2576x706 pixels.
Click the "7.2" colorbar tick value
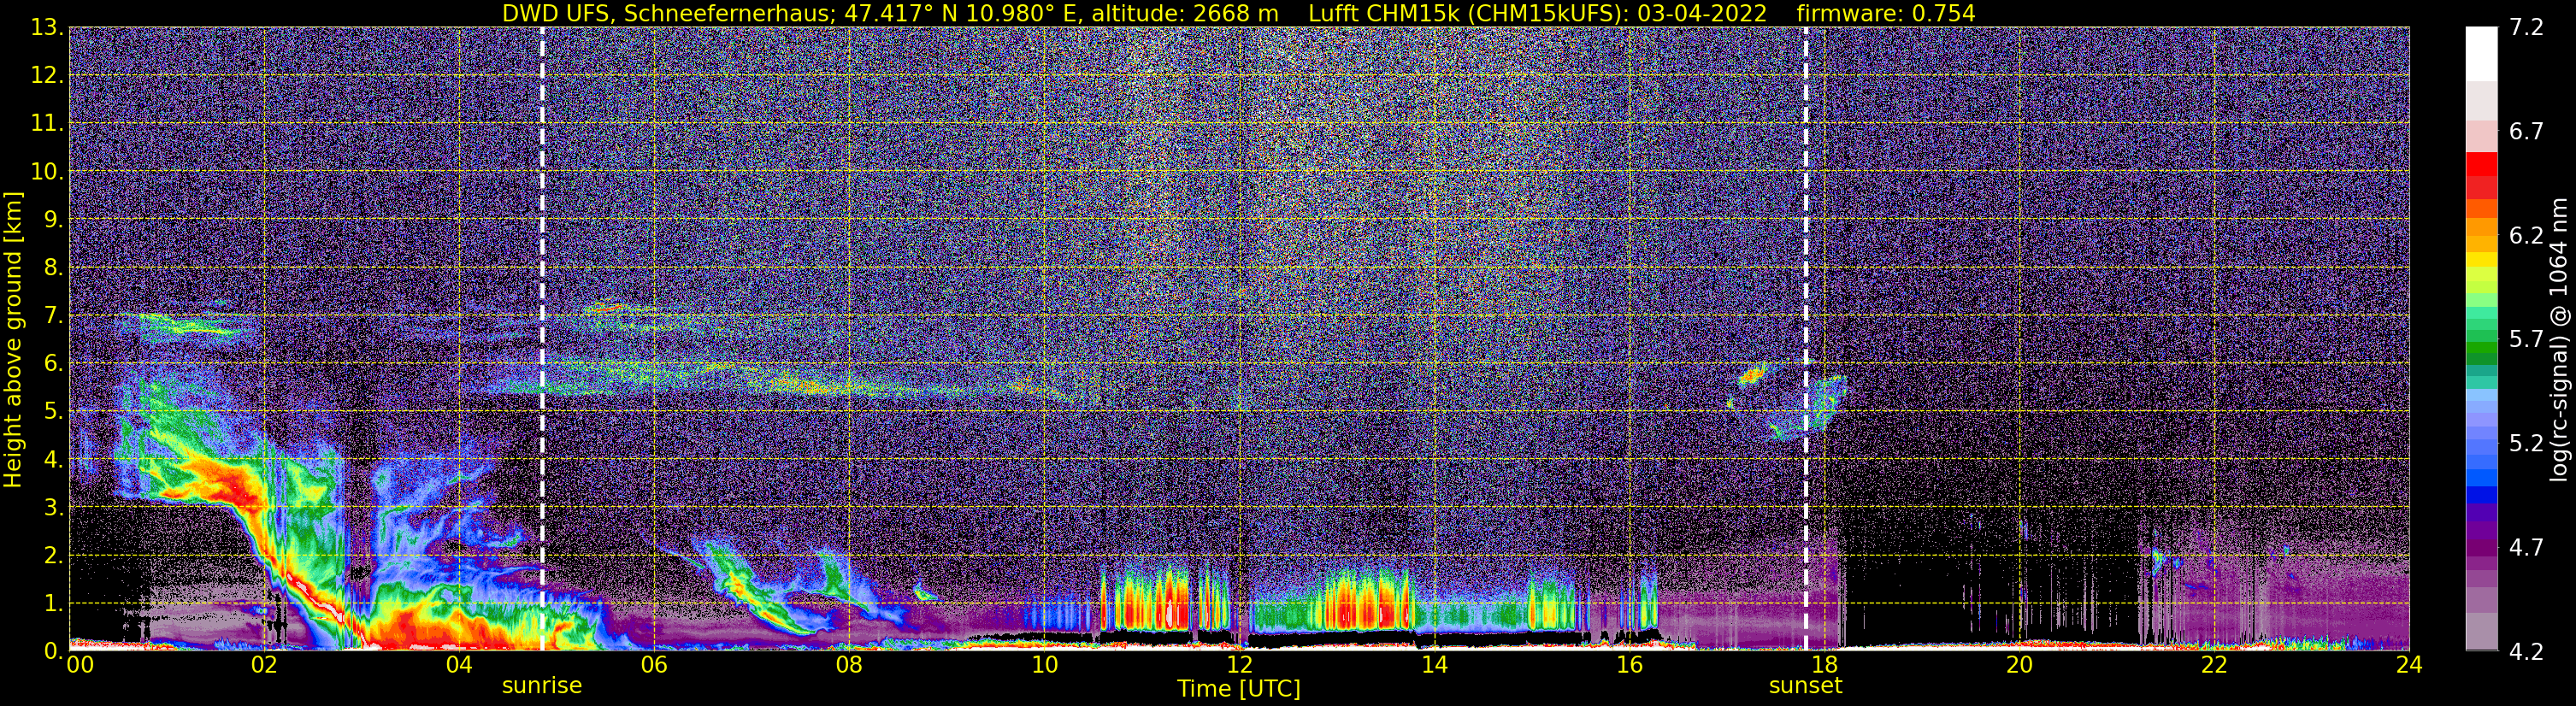[2527, 28]
